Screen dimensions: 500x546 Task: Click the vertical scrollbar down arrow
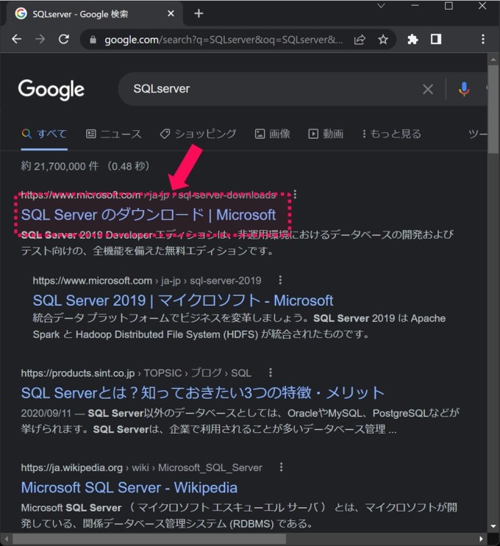(x=493, y=526)
